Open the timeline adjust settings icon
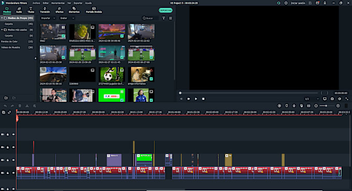Screen dimensions: 352x191 click(34, 106)
